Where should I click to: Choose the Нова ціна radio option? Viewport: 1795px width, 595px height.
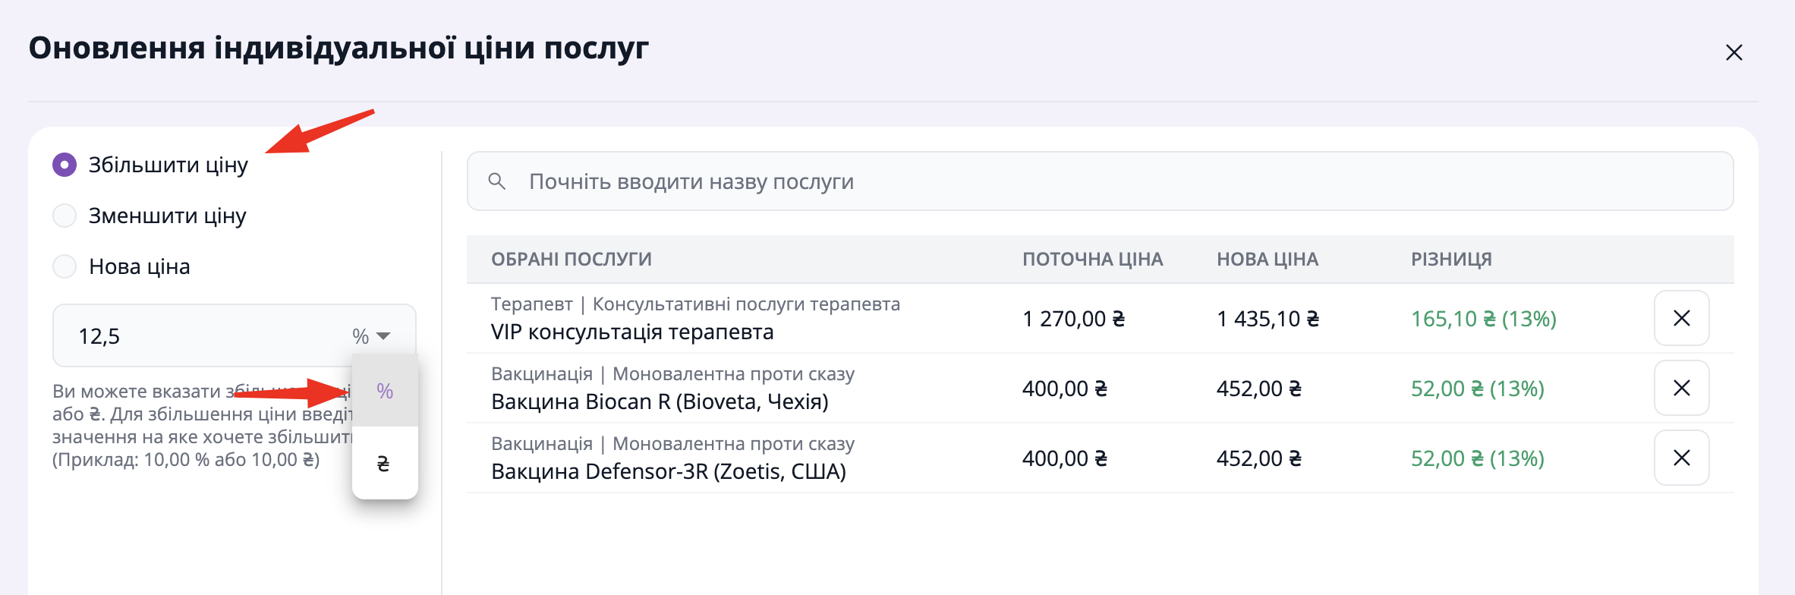pos(65,266)
